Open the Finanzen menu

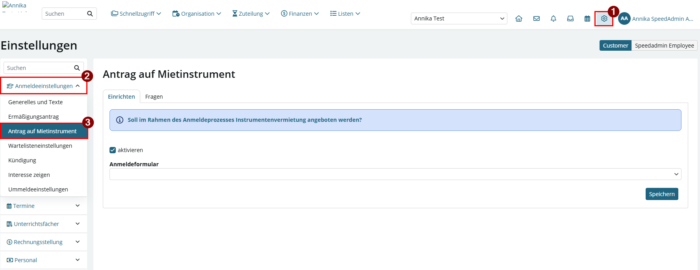point(300,14)
